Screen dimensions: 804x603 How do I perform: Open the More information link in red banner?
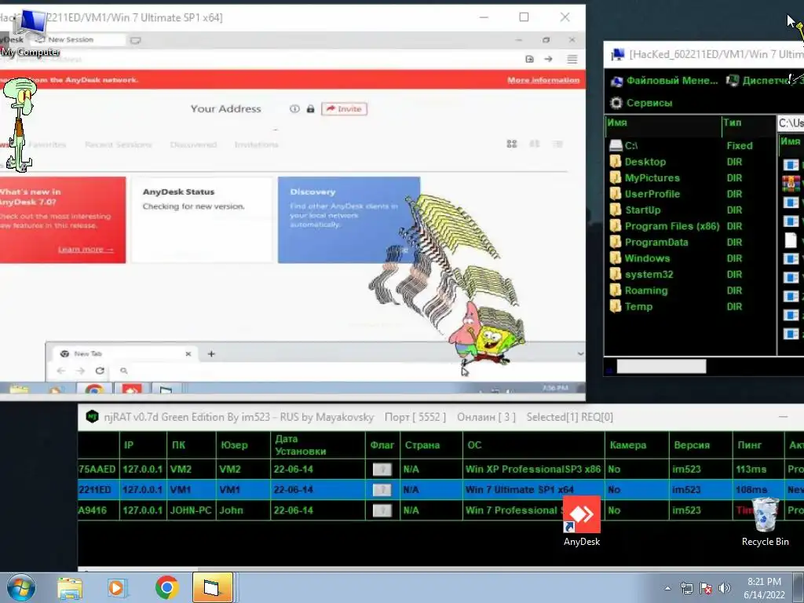pos(543,80)
